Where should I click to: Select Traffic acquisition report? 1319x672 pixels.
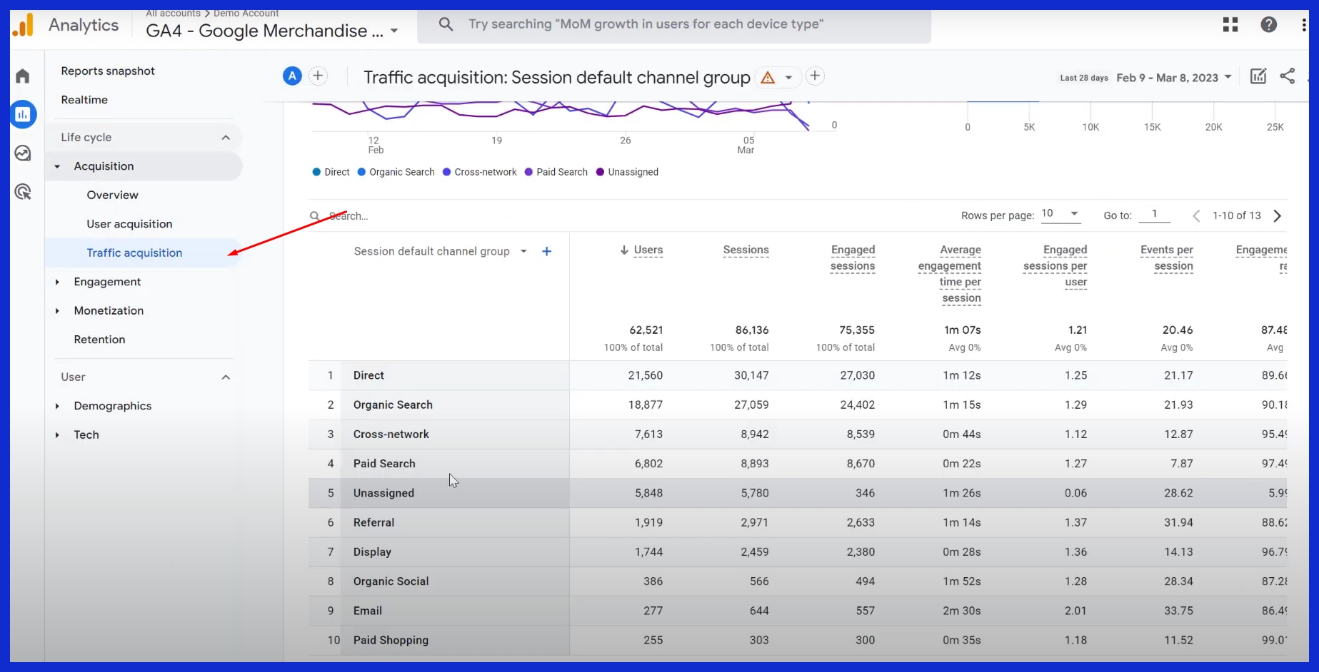[x=134, y=253]
